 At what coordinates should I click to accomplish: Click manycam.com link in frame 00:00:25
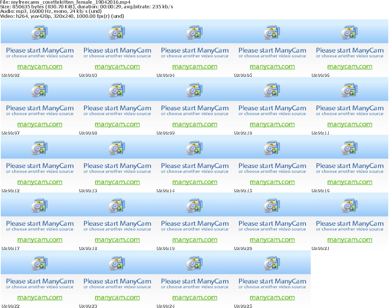tap(272, 298)
